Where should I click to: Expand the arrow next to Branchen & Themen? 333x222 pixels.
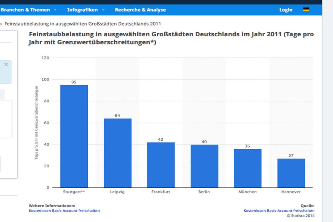[x=55, y=10]
